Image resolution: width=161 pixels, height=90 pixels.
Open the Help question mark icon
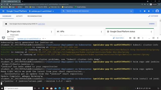(145, 11)
